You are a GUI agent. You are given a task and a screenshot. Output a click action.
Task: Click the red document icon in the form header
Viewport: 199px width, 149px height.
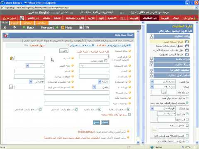pyautogui.click(x=6, y=36)
